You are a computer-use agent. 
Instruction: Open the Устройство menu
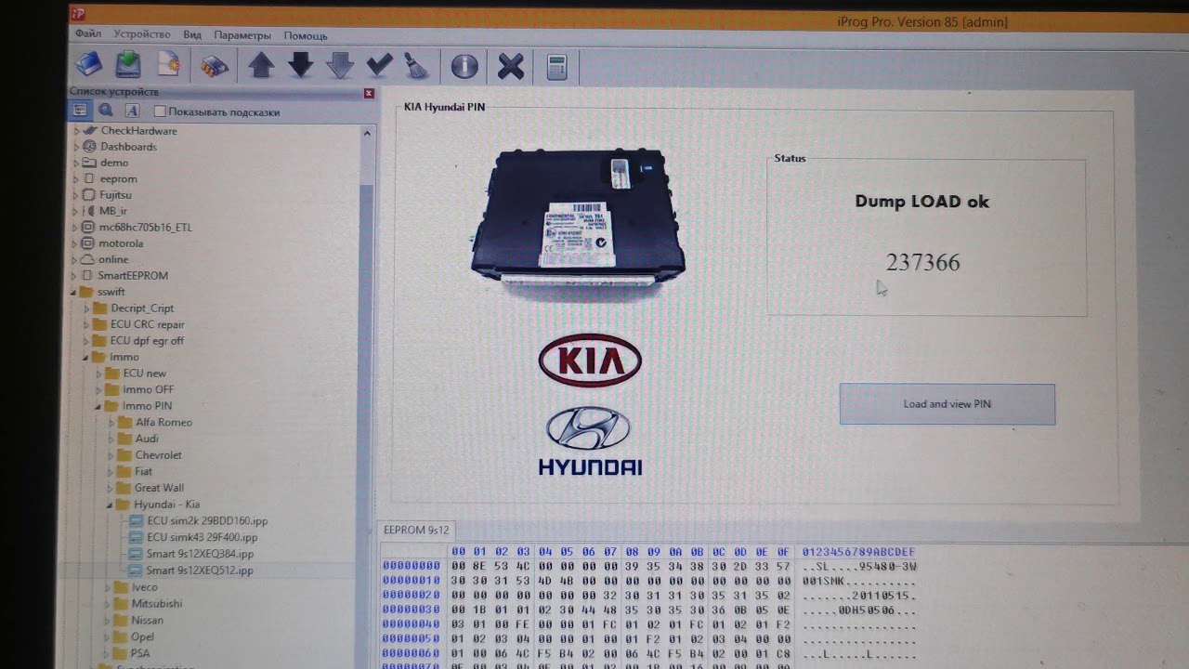(142, 34)
